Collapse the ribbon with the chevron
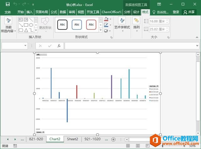This screenshot has width=201, height=149. (x=197, y=37)
